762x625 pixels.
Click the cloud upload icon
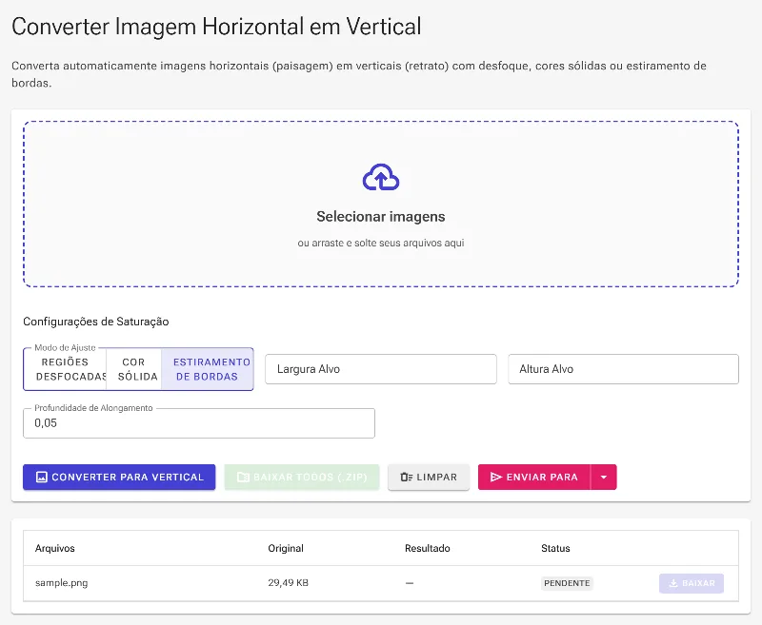pos(380,177)
